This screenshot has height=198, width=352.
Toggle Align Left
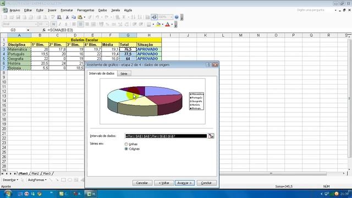74,24
